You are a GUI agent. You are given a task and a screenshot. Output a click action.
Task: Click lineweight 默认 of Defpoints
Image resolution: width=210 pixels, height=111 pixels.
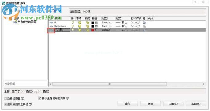121,26
